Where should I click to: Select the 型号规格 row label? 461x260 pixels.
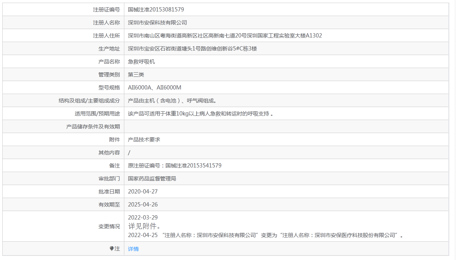coord(109,88)
